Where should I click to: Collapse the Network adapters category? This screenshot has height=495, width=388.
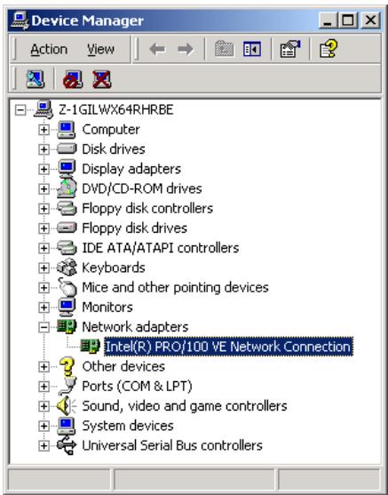44,327
